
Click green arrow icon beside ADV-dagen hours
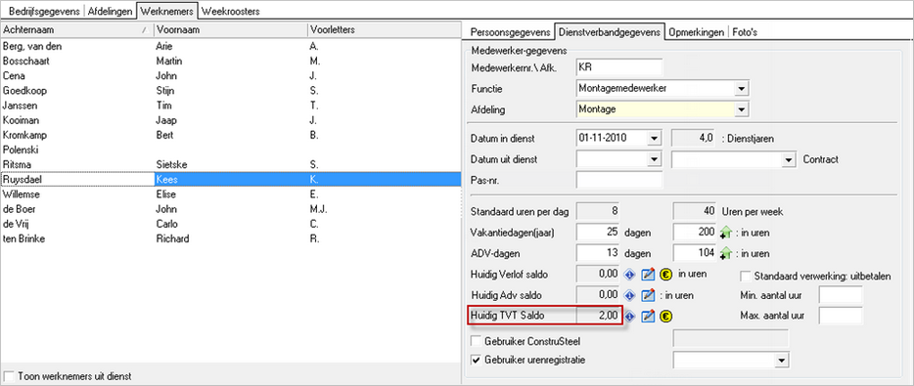click(725, 253)
